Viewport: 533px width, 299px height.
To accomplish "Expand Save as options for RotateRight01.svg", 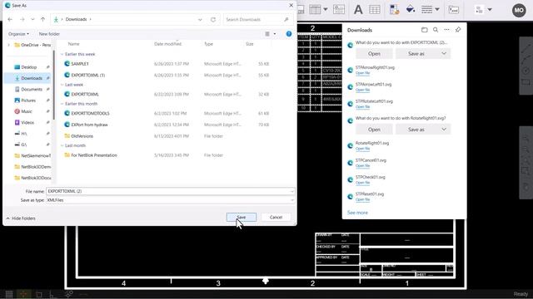I will [x=444, y=130].
